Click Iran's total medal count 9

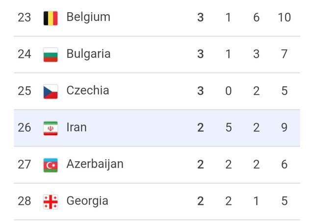coord(284,128)
